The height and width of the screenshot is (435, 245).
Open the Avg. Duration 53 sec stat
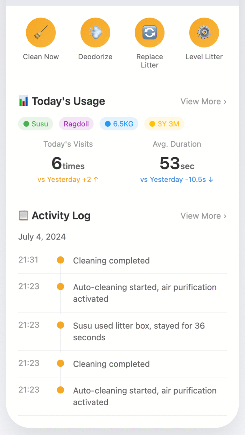[177, 163]
